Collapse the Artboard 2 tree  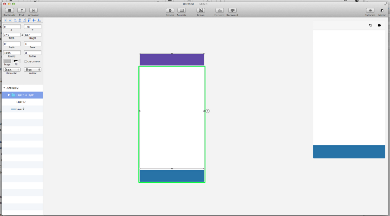[4, 88]
